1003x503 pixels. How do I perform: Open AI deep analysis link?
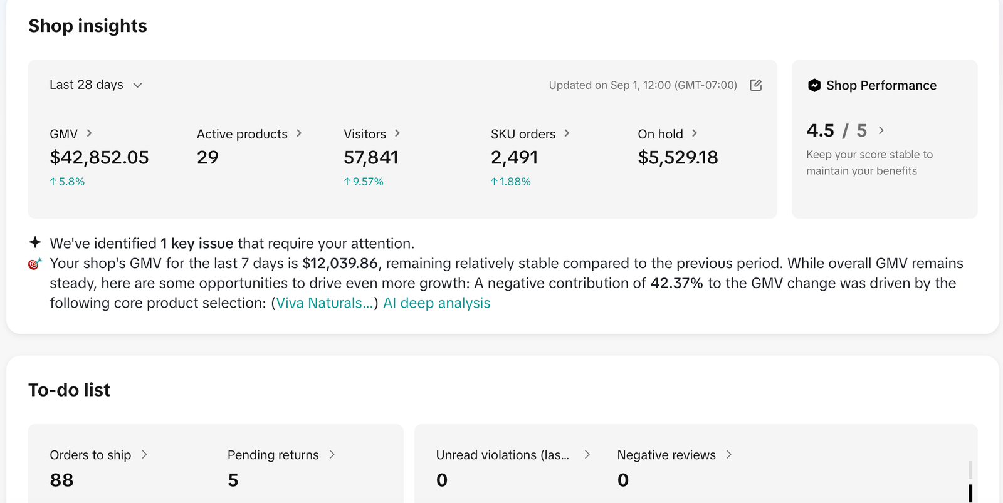point(436,303)
